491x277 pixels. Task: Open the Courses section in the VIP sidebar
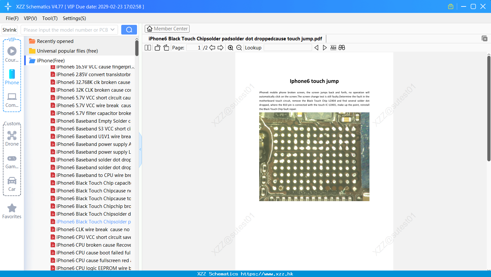[12, 54]
